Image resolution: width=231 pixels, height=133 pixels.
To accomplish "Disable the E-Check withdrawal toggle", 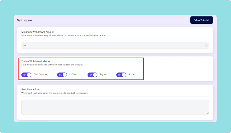I will (x=62, y=75).
